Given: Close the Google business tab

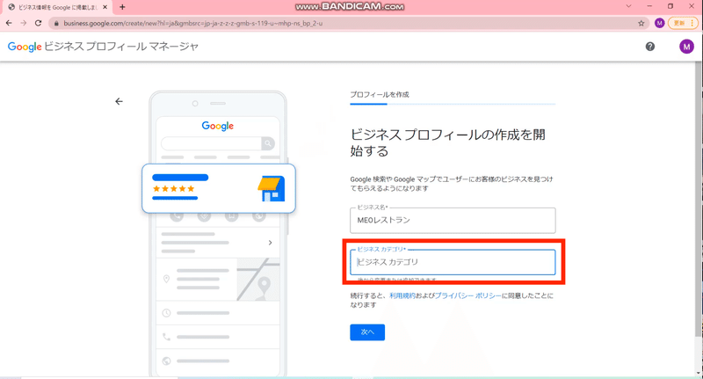Looking at the screenshot, I should 105,7.
